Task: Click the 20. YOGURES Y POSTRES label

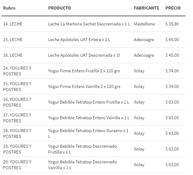Action: pos(17,165)
